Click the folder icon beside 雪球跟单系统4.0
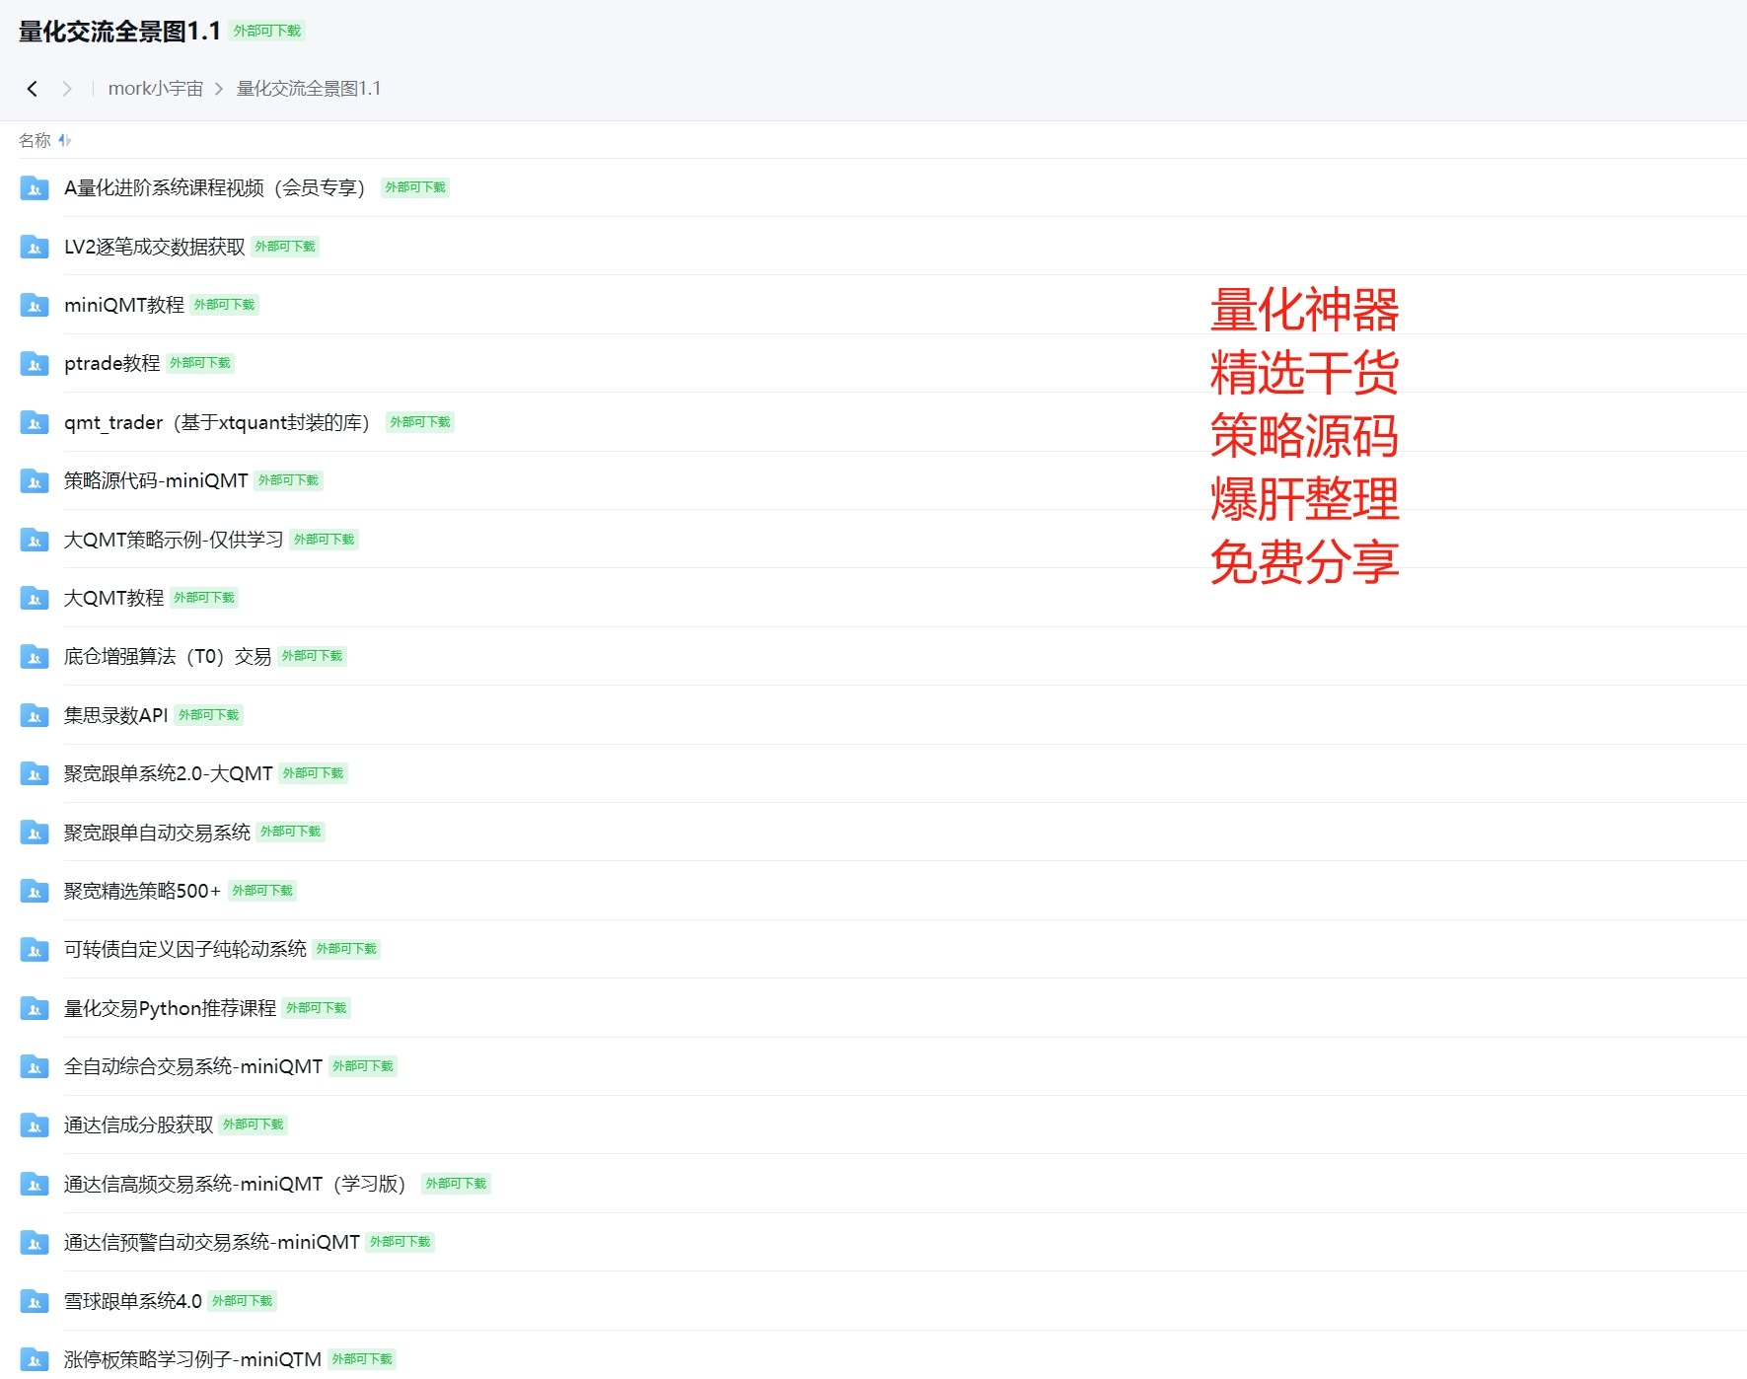 click(x=34, y=1300)
